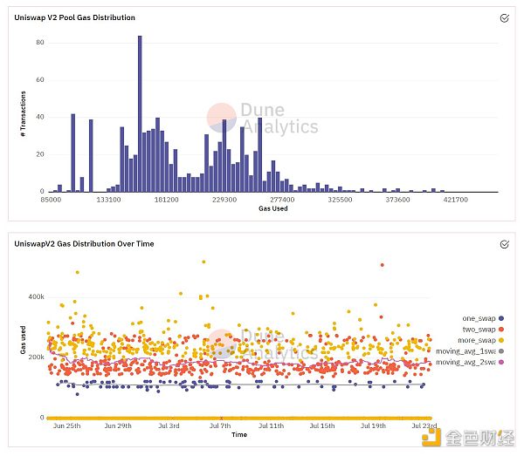524x456 pixels.
Task: Click the Dune Analytics logo on the histogram
Action: [x=262, y=118]
